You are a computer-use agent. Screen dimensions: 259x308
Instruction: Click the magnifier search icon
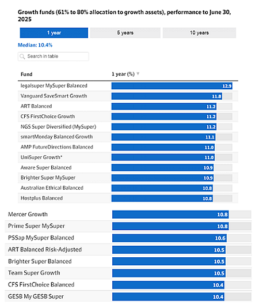click(x=22, y=57)
